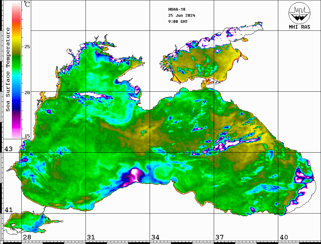Click longitude label '28'
This screenshot has height=244, width=321.
click(27, 237)
